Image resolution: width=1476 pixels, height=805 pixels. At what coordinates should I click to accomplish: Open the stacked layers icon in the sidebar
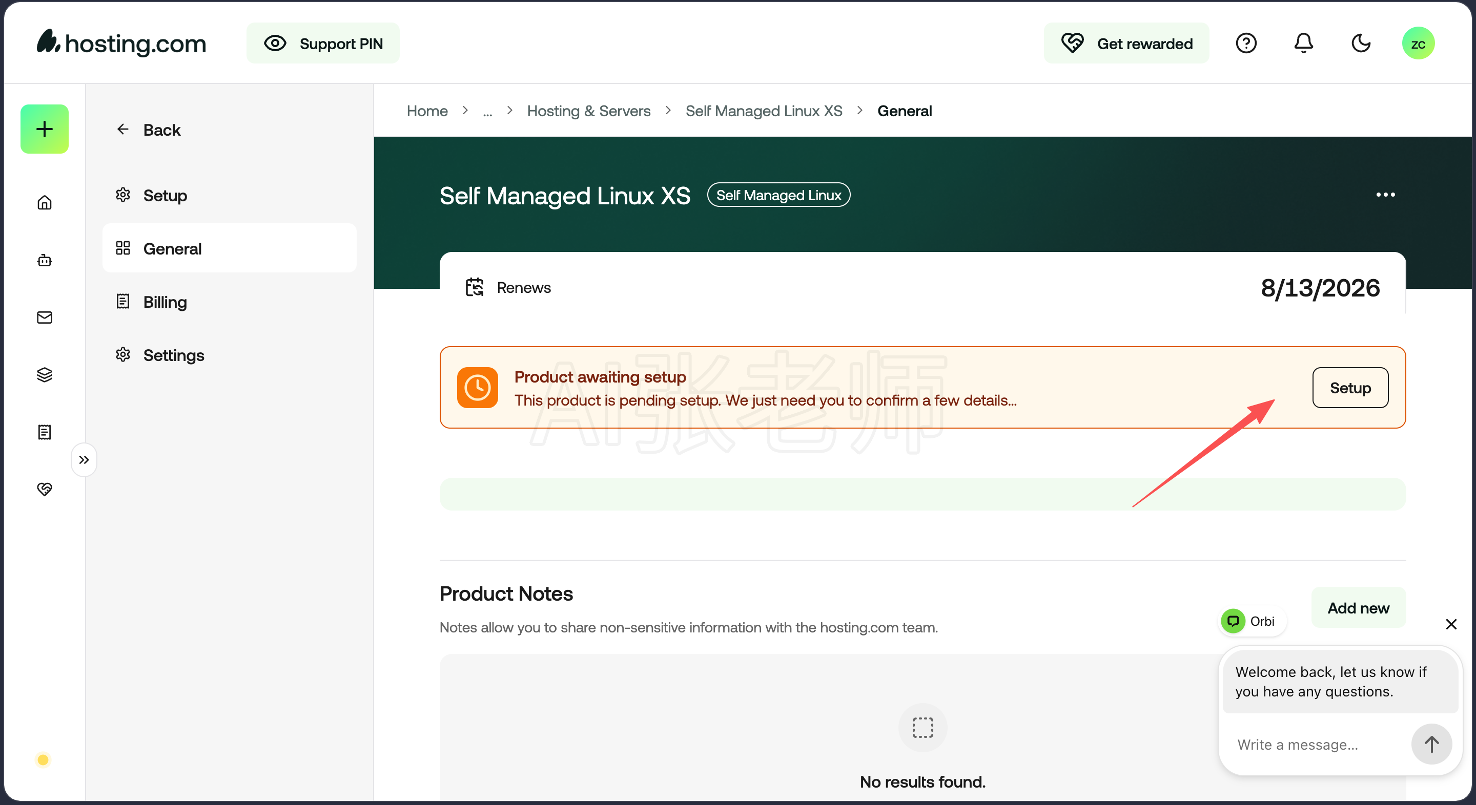point(45,374)
